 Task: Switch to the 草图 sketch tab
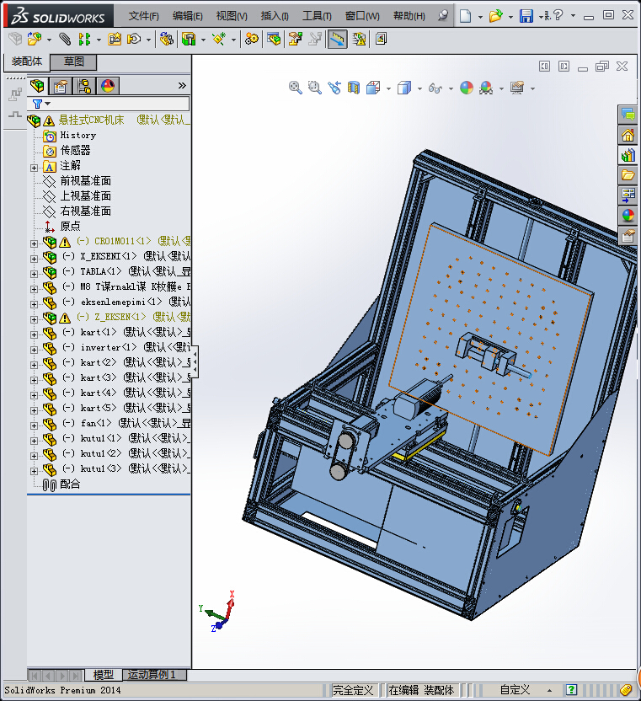point(73,62)
